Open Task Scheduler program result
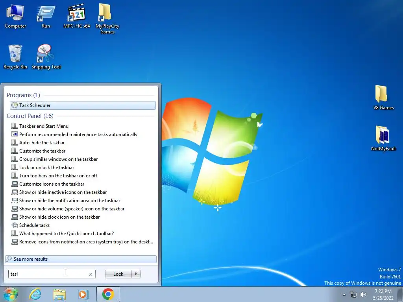The width and height of the screenshot is (403, 302). click(x=83, y=105)
